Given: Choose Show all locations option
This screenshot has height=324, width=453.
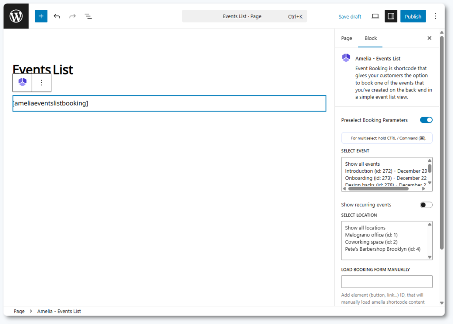Looking at the screenshot, I should point(365,228).
